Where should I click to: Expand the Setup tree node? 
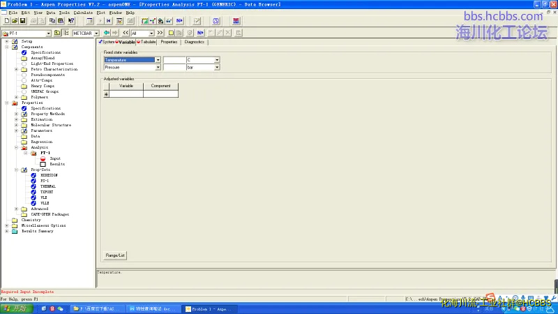[x=7, y=41]
